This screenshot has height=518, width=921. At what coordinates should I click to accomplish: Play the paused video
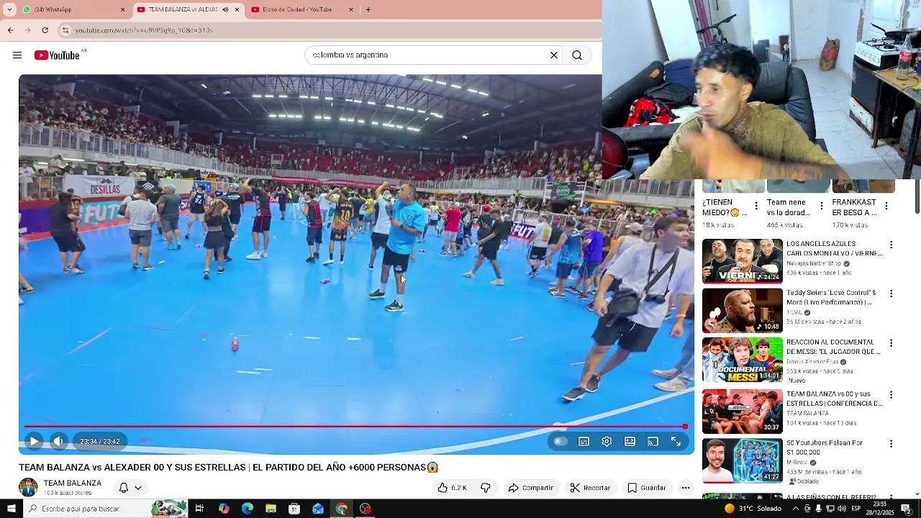(34, 441)
